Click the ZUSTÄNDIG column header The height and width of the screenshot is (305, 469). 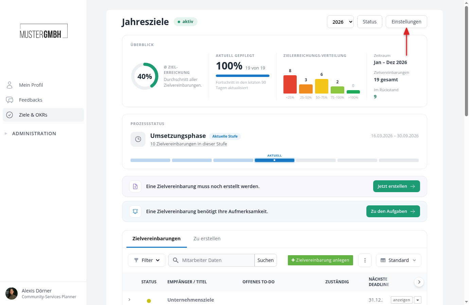[x=337, y=282]
